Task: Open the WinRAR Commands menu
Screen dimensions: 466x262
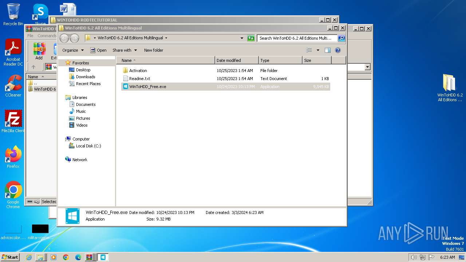Action: (x=47, y=36)
